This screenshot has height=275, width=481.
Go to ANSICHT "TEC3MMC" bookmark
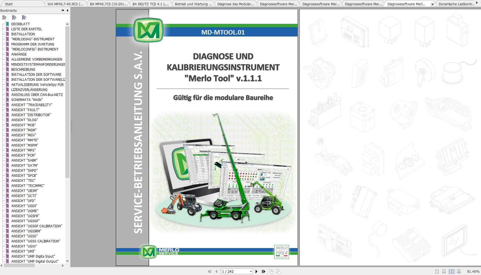pos(28,186)
